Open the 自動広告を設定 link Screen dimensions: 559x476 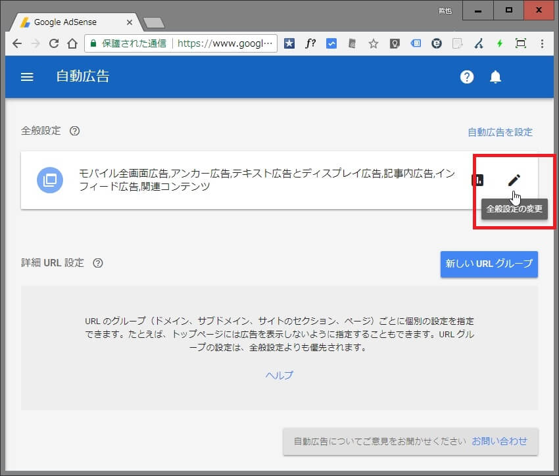click(500, 132)
